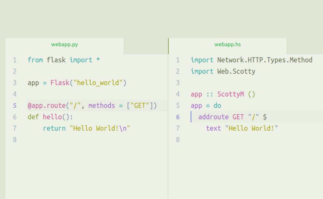The width and height of the screenshot is (323, 199).
Task: Click 'ScottyM' type in webapp.hs
Action: 231,94
